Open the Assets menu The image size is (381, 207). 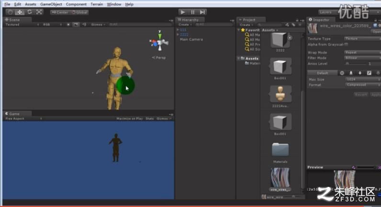30,4
